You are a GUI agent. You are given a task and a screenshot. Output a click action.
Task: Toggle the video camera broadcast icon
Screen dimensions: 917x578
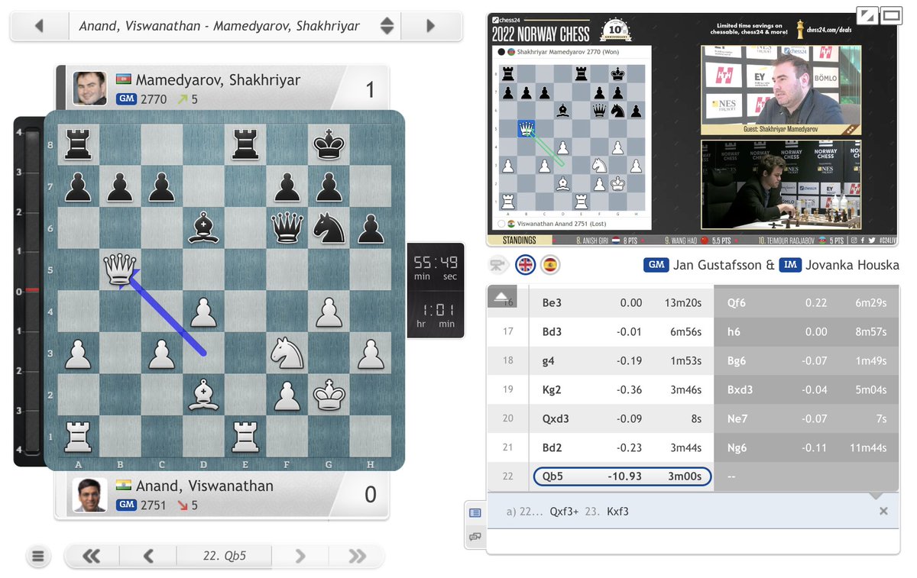(x=497, y=265)
